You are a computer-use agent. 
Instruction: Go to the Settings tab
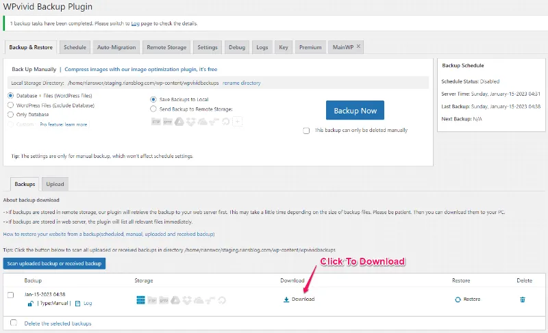[208, 47]
